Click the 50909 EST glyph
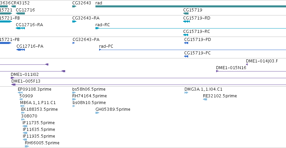Viewport: 286px width, 148px height. pos(21,99)
